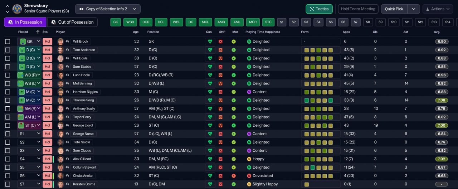The image size is (458, 189).
Task: Open the Quick Pick arrow dropdown
Action: (414, 9)
